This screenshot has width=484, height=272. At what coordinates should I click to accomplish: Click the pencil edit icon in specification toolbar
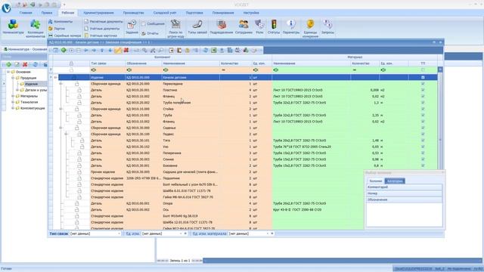coord(118,51)
